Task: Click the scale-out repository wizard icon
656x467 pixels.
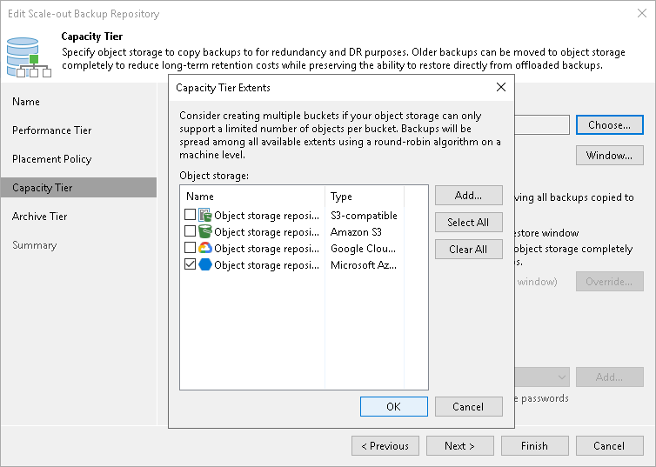Action: [29, 57]
